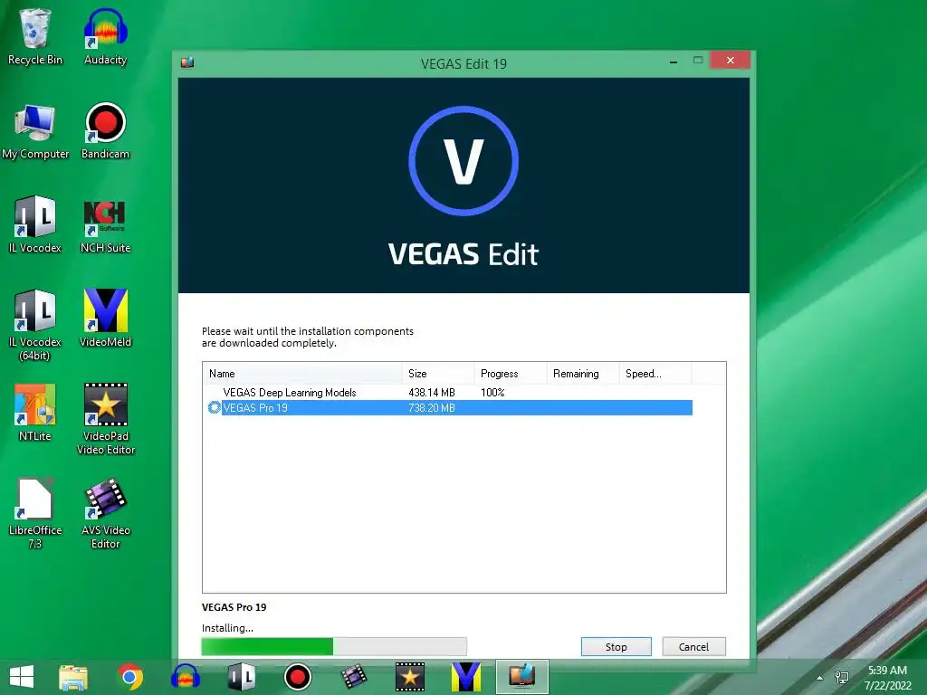Launch VideoMeld from the desktop
Viewport: 927px width, 695px height.
(x=105, y=318)
